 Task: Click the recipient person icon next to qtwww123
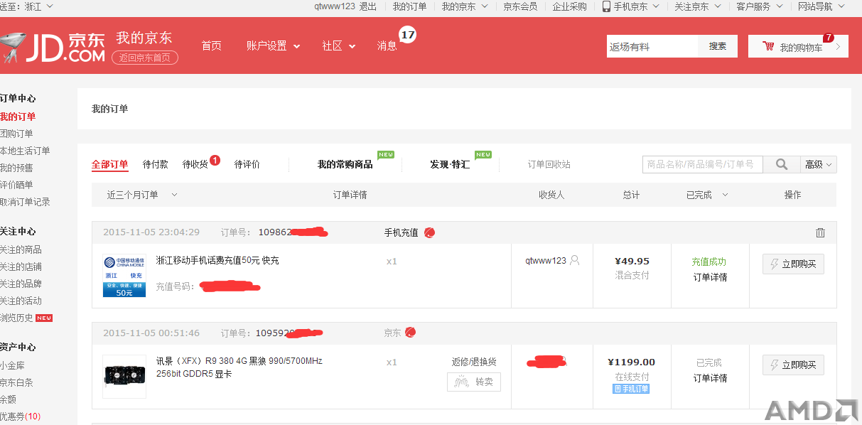click(575, 260)
